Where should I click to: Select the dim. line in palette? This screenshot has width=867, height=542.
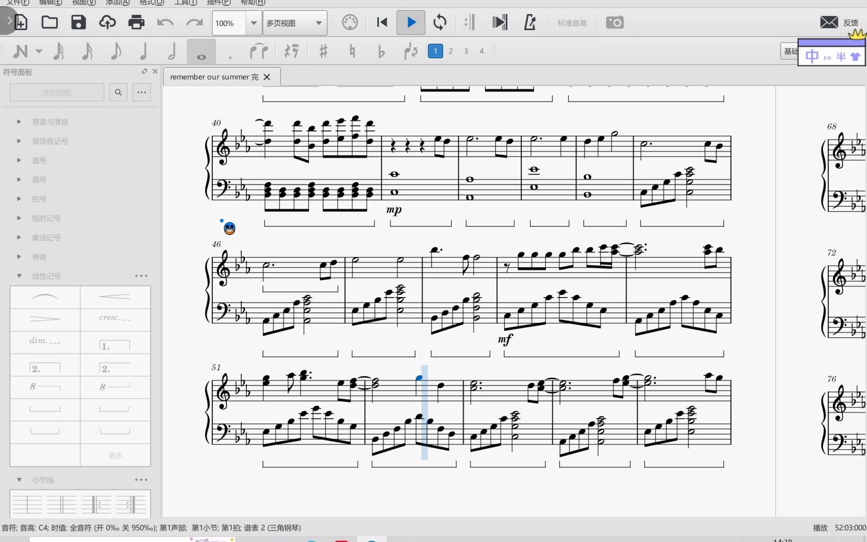(45, 342)
